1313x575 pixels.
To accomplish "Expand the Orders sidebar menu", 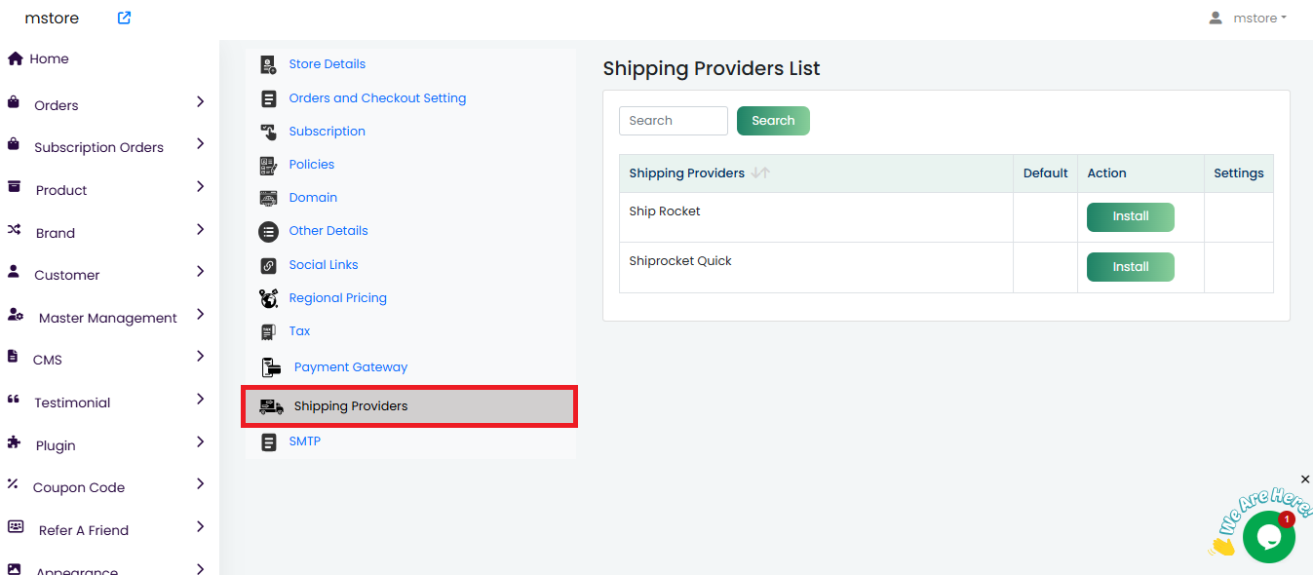I will click(200, 102).
